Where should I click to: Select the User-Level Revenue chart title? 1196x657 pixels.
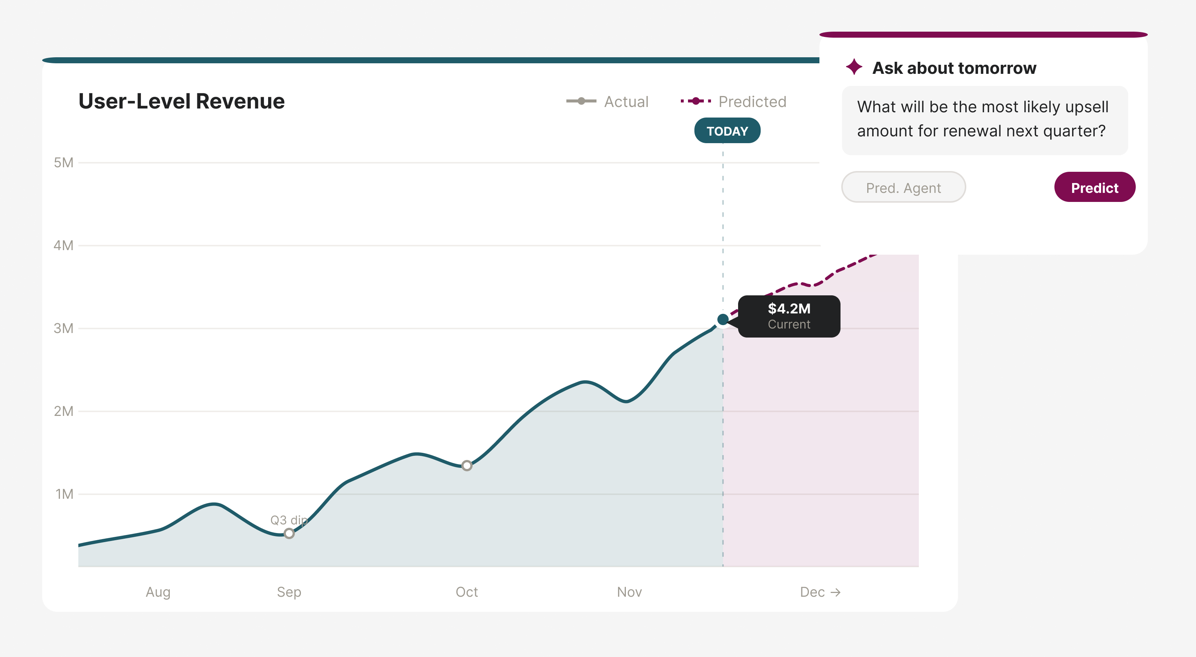[182, 101]
